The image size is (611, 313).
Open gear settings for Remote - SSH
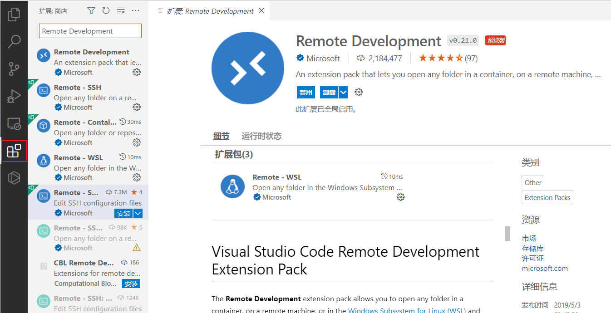(x=137, y=107)
